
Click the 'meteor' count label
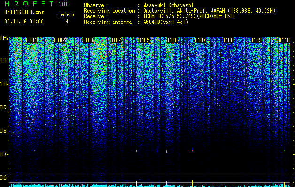point(67,14)
